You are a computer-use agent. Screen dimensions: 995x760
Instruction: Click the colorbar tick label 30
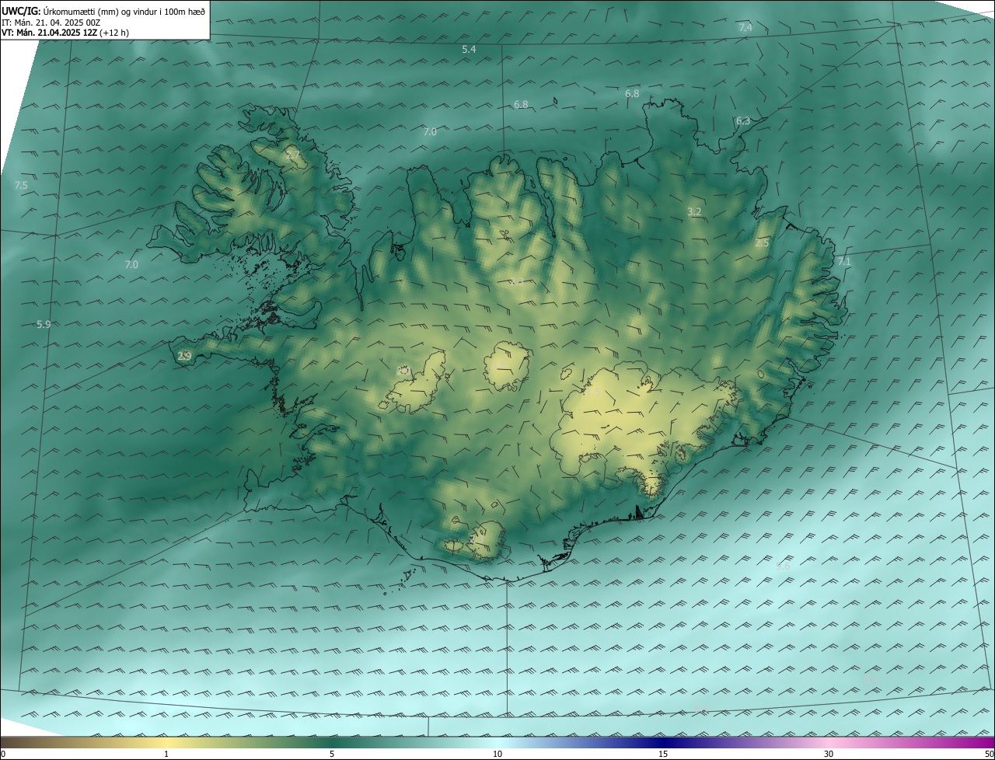(x=829, y=754)
